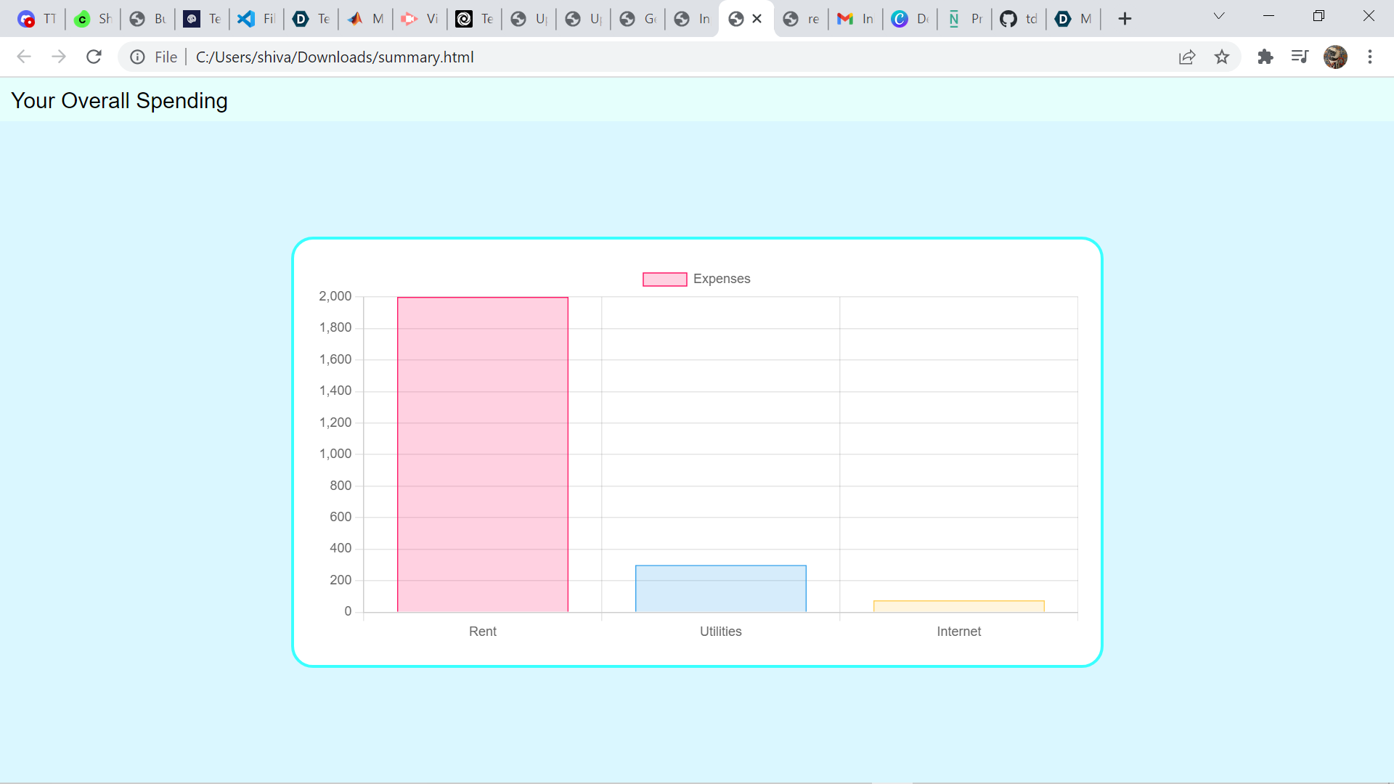Open the media control icon
This screenshot has height=784, width=1394.
[x=1300, y=57]
